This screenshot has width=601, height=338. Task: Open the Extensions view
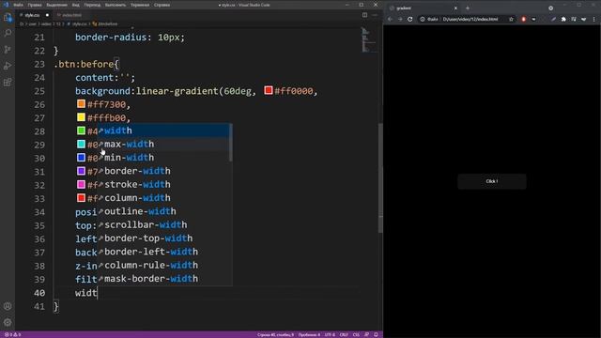pos(8,82)
